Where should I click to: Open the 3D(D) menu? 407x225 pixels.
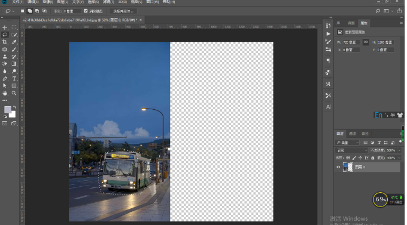pos(123,2)
